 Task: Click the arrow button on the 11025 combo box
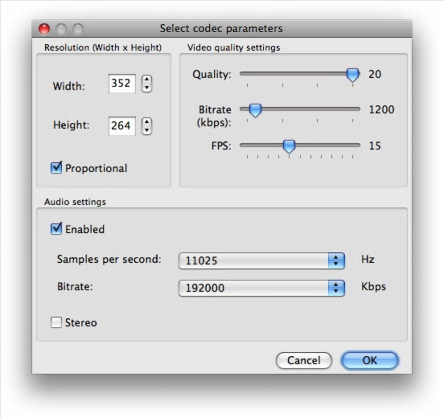pyautogui.click(x=336, y=261)
